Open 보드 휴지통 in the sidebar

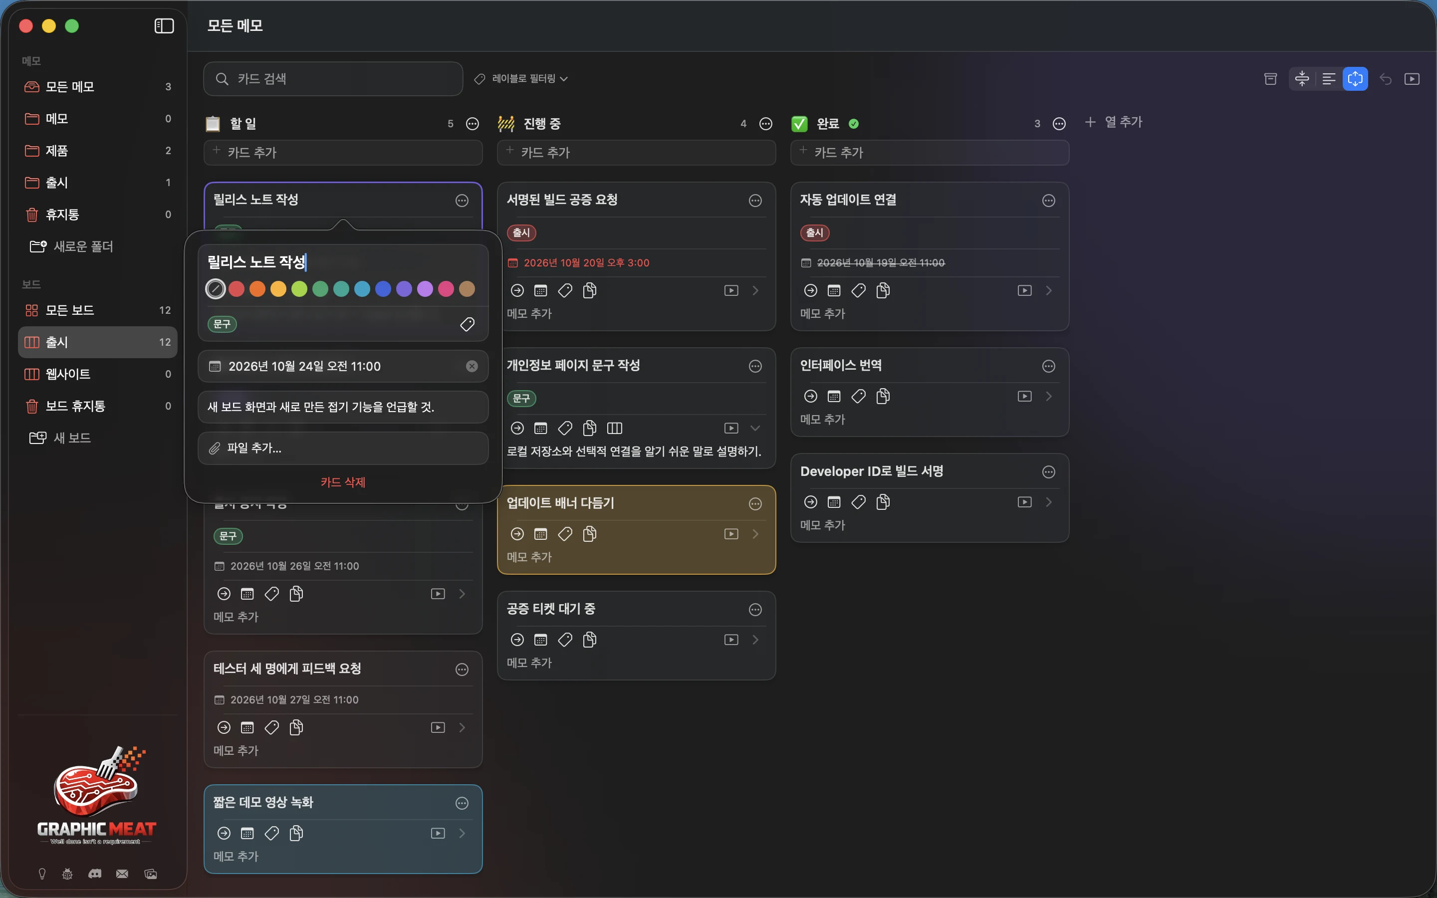coord(98,406)
